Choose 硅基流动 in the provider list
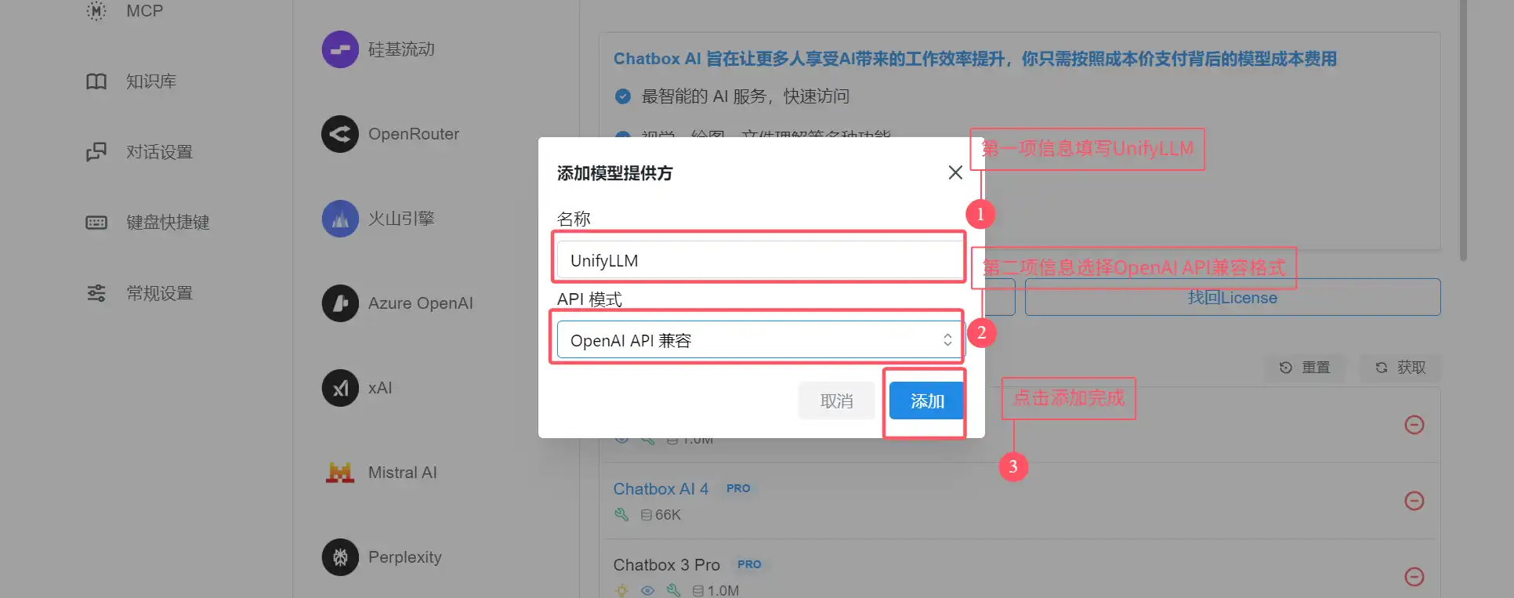1514x598 pixels. point(401,49)
